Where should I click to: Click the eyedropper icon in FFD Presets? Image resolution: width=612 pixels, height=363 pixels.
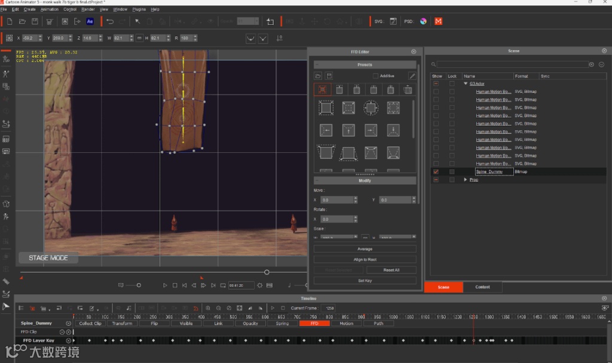412,76
